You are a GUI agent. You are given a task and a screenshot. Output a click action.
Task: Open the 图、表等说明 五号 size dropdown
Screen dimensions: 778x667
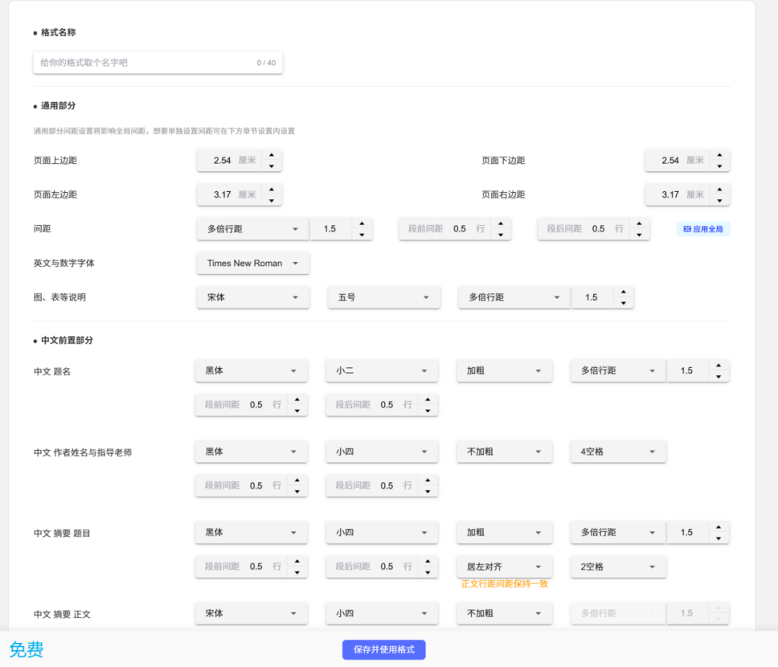pyautogui.click(x=383, y=297)
